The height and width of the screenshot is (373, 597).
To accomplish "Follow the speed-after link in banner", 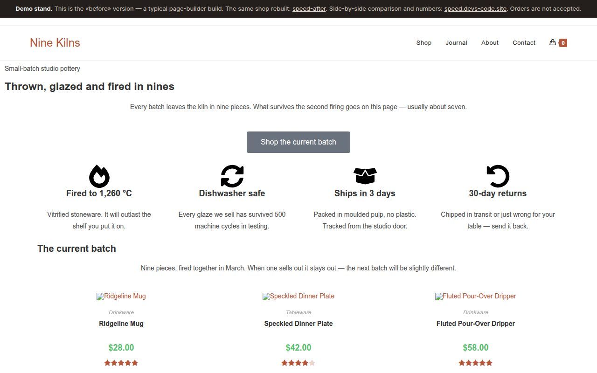I will click(309, 9).
